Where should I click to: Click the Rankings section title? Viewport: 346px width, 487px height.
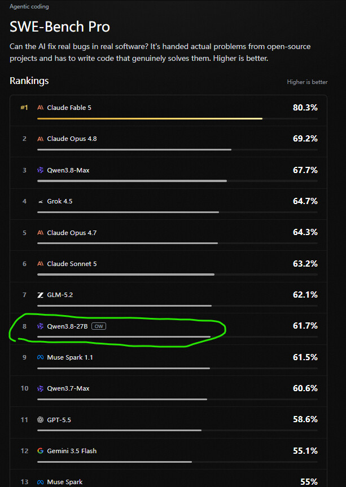pyautogui.click(x=29, y=81)
